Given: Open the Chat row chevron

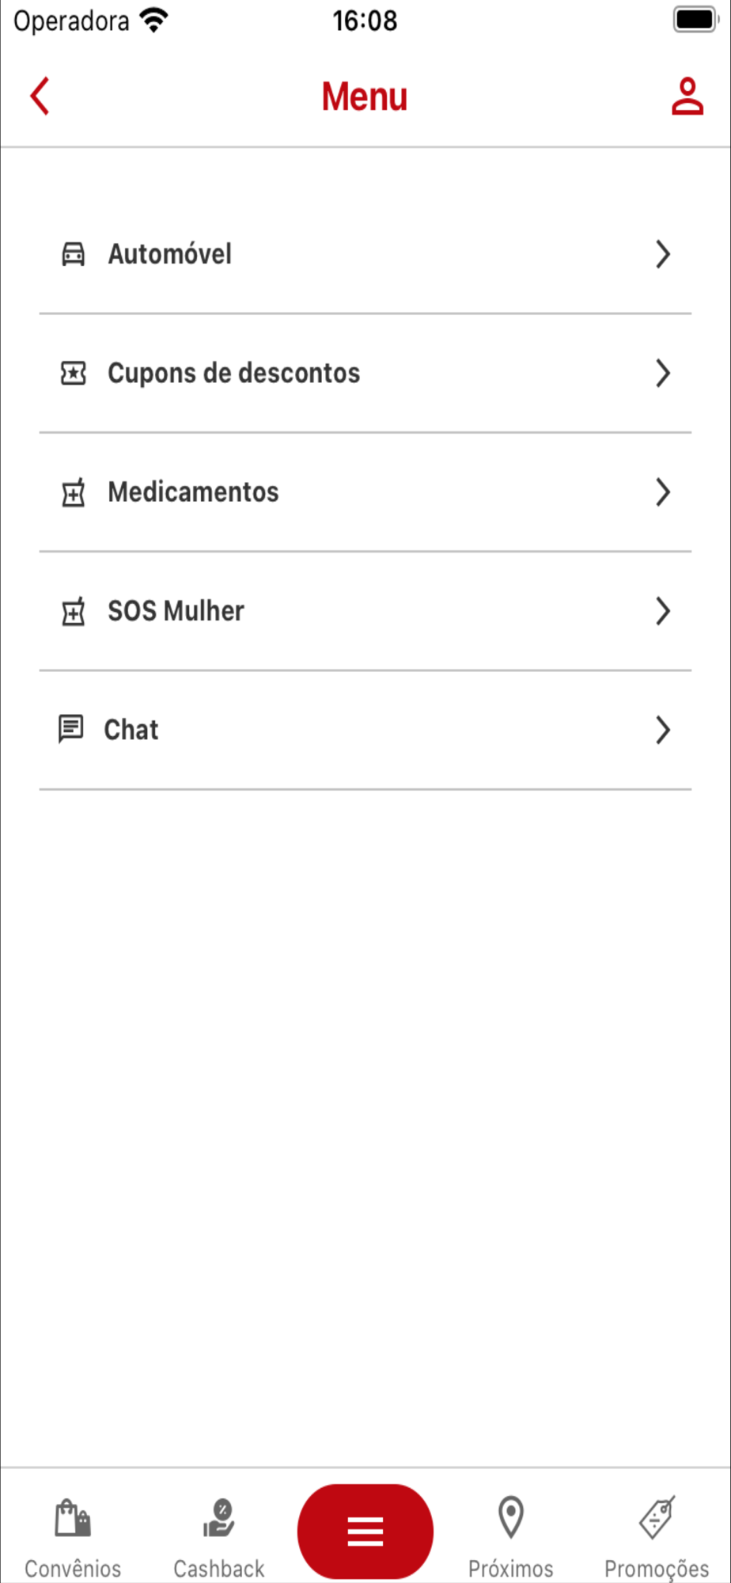Looking at the screenshot, I should (x=663, y=730).
